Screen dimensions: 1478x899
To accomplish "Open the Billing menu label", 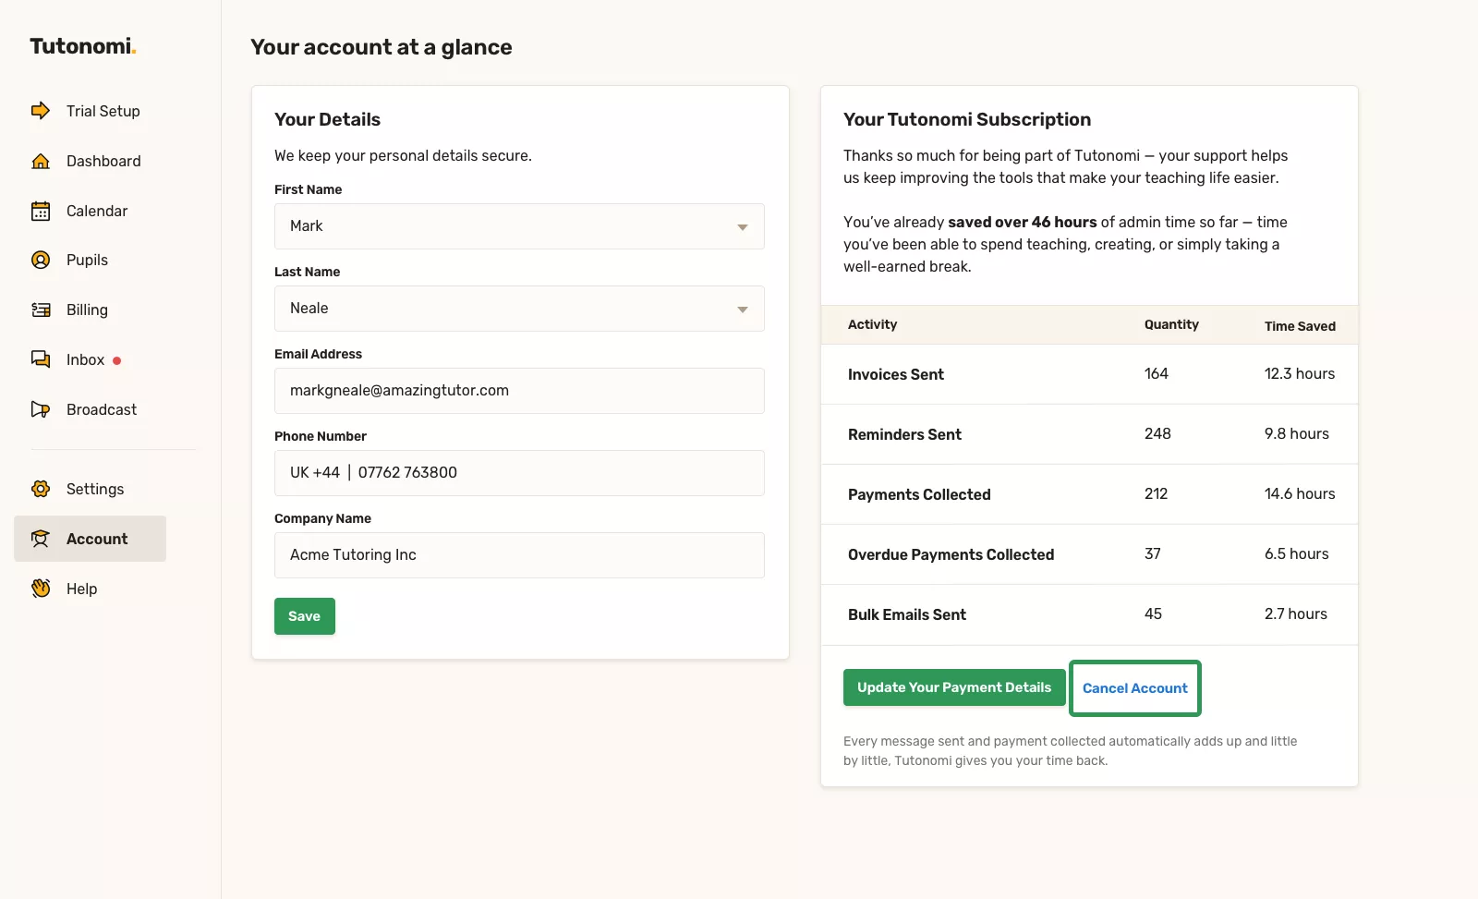I will (x=87, y=310).
